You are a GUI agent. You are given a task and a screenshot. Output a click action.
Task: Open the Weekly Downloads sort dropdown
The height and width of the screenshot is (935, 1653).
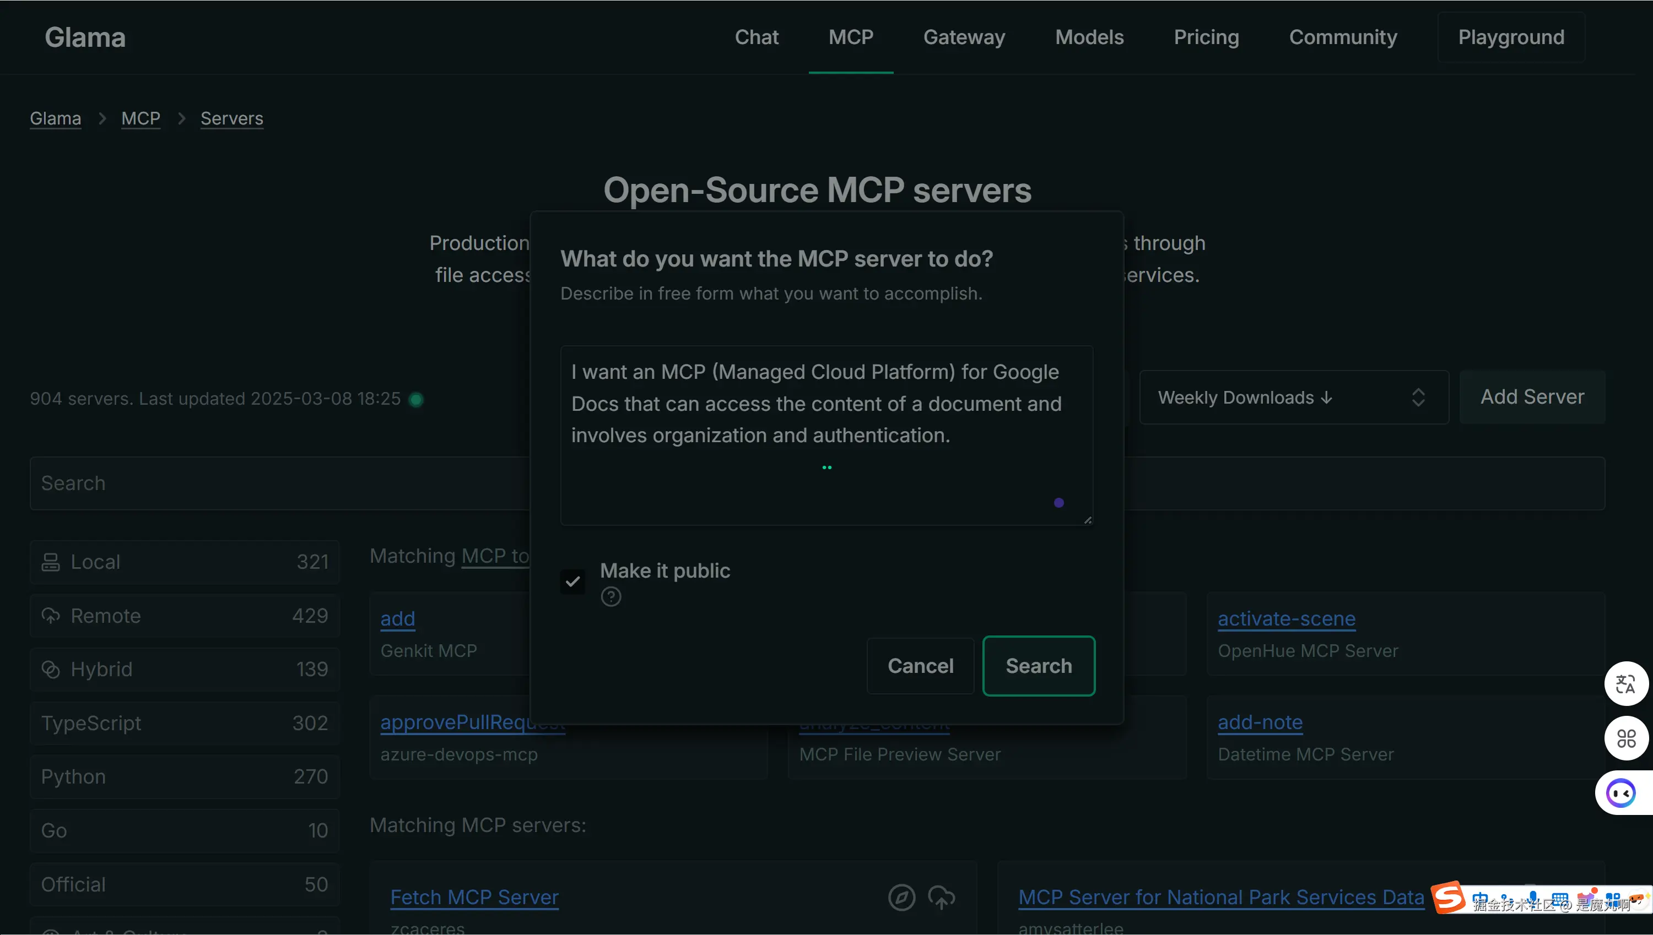tap(1294, 397)
